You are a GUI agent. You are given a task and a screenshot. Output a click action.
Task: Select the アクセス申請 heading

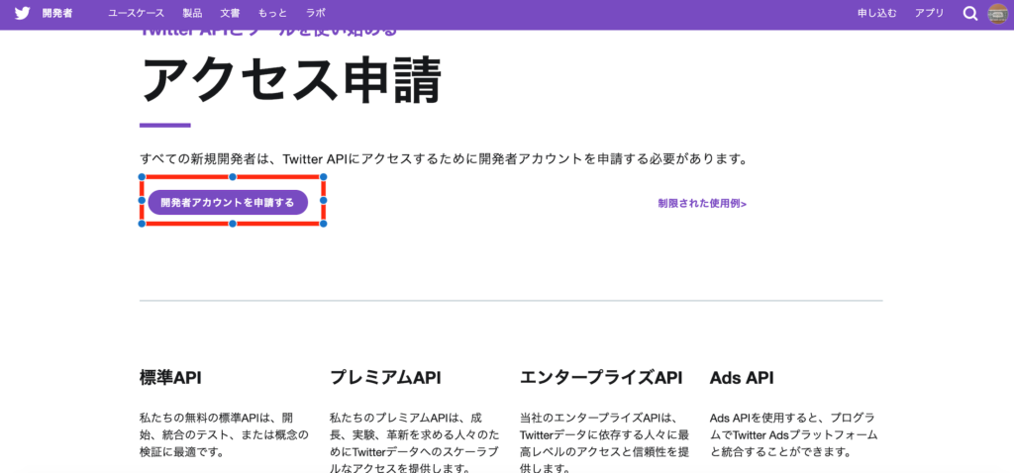291,80
